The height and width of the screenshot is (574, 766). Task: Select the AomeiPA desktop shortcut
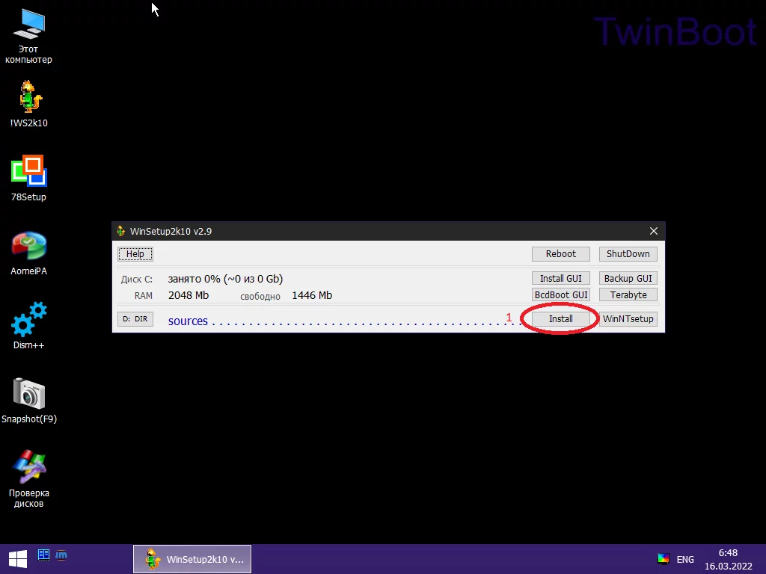29,253
